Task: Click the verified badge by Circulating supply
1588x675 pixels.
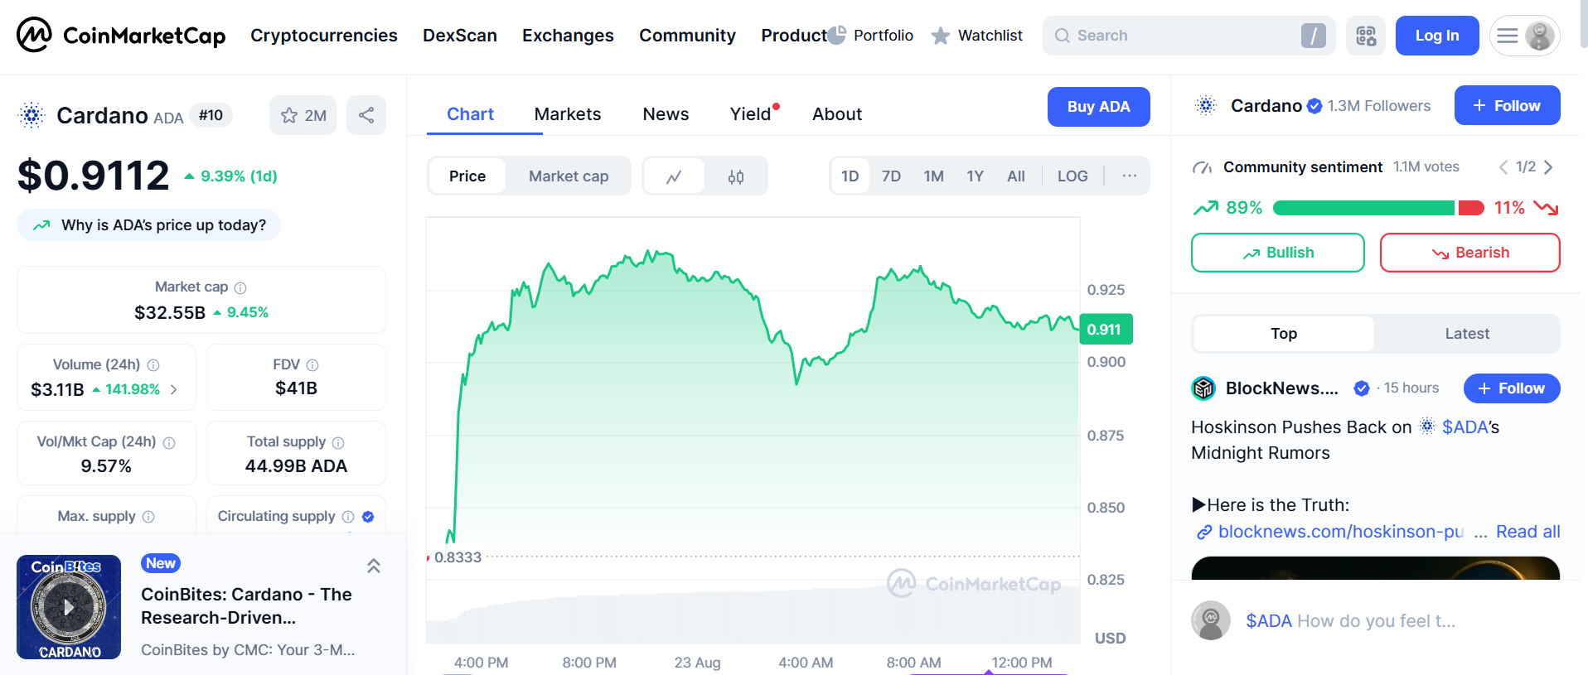Action: 368,517
